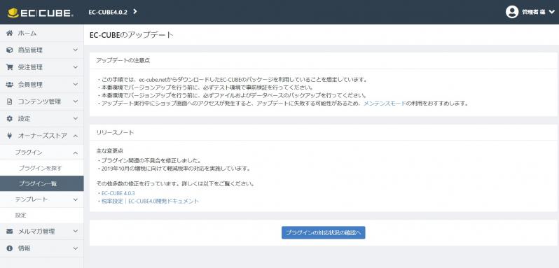Click the mail magazine envelope icon

pos(10,232)
